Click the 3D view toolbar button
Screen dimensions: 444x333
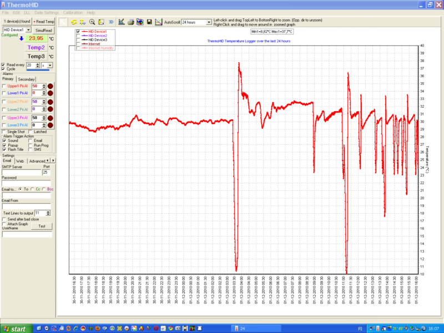110,22
